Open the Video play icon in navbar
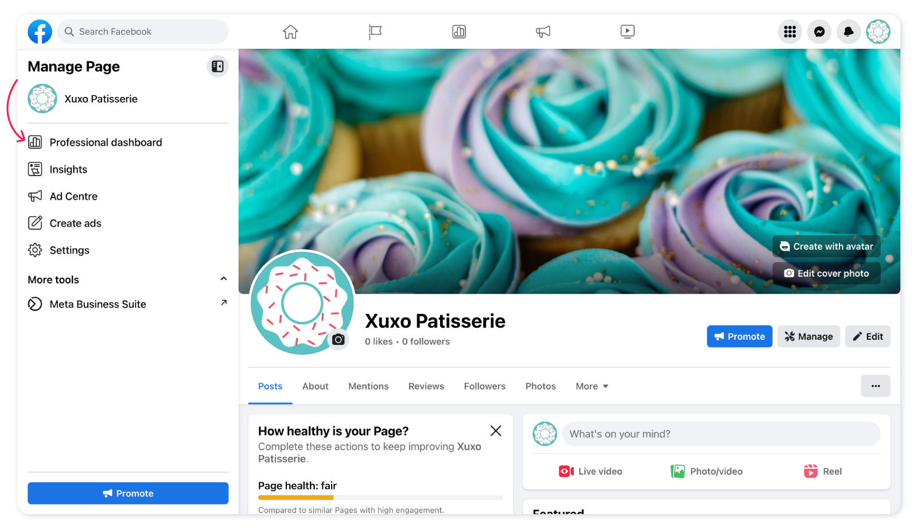Screen dimensions: 918x528 [x=627, y=32]
